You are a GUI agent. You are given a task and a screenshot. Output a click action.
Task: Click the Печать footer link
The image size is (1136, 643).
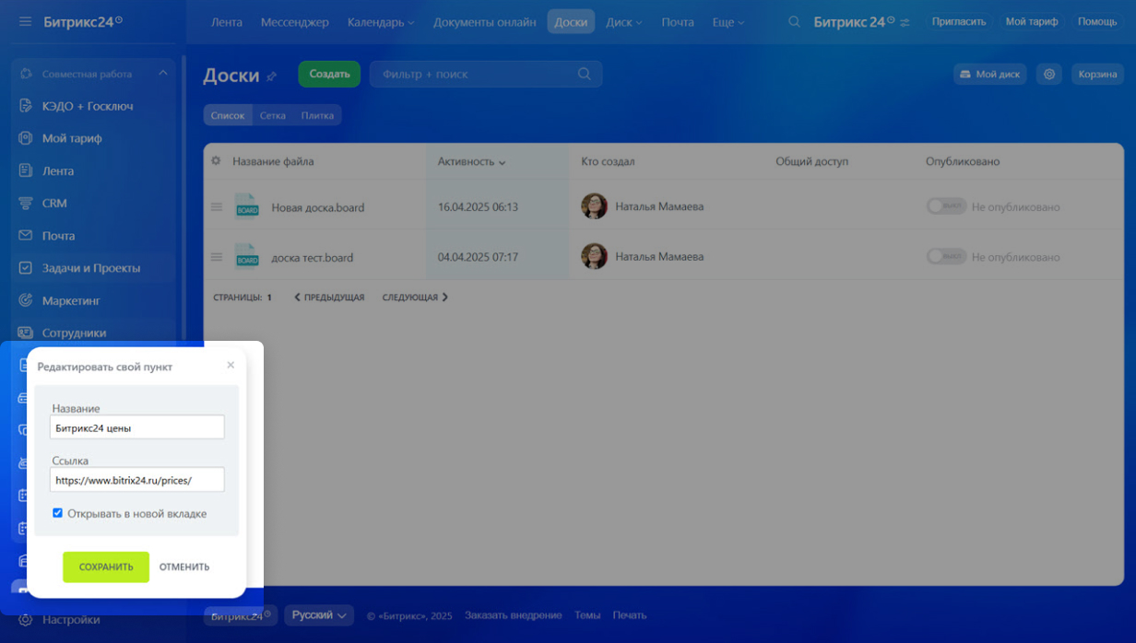(630, 615)
